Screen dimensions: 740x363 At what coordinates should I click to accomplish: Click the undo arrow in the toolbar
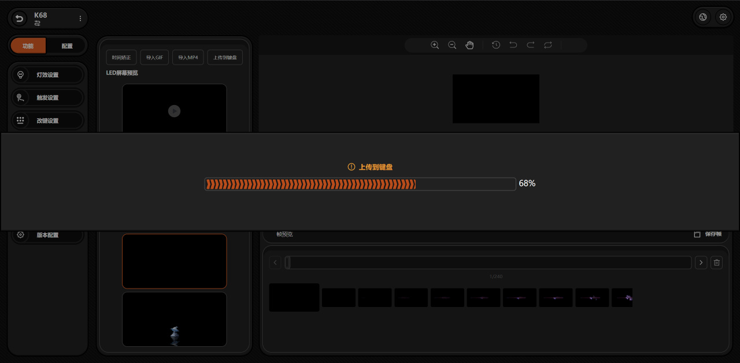tap(513, 45)
